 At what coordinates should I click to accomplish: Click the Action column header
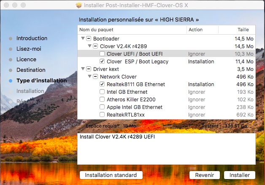click(x=195, y=30)
